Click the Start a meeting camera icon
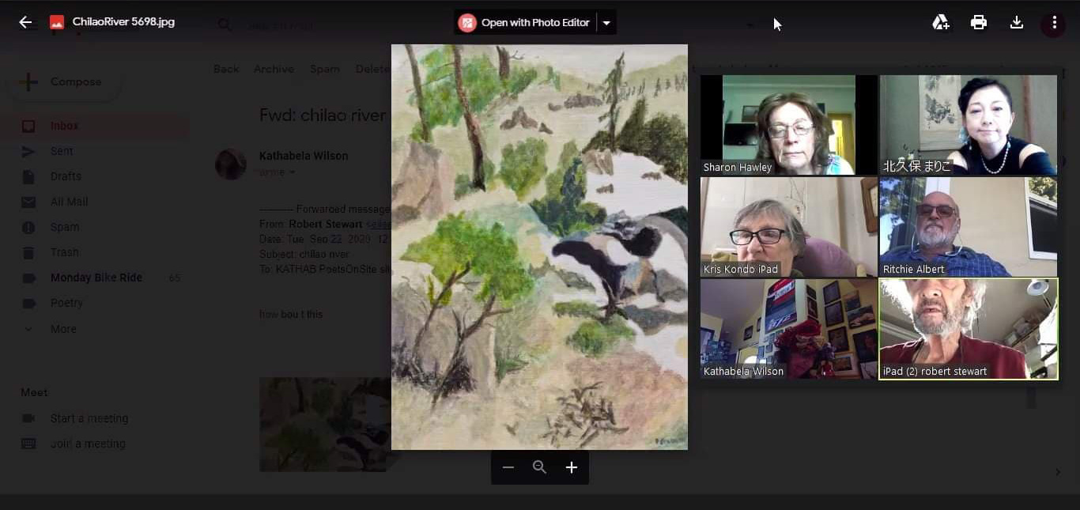Viewport: 1080px width, 510px height. [28, 418]
